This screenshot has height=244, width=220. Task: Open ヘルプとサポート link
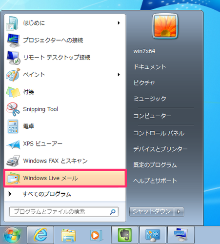155,181
